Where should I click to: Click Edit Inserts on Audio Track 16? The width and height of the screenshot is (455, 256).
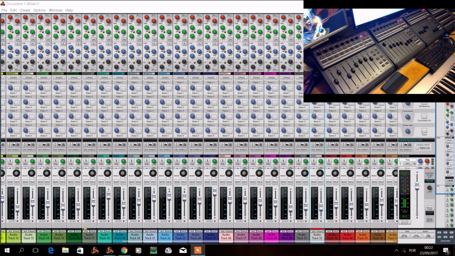74,150
